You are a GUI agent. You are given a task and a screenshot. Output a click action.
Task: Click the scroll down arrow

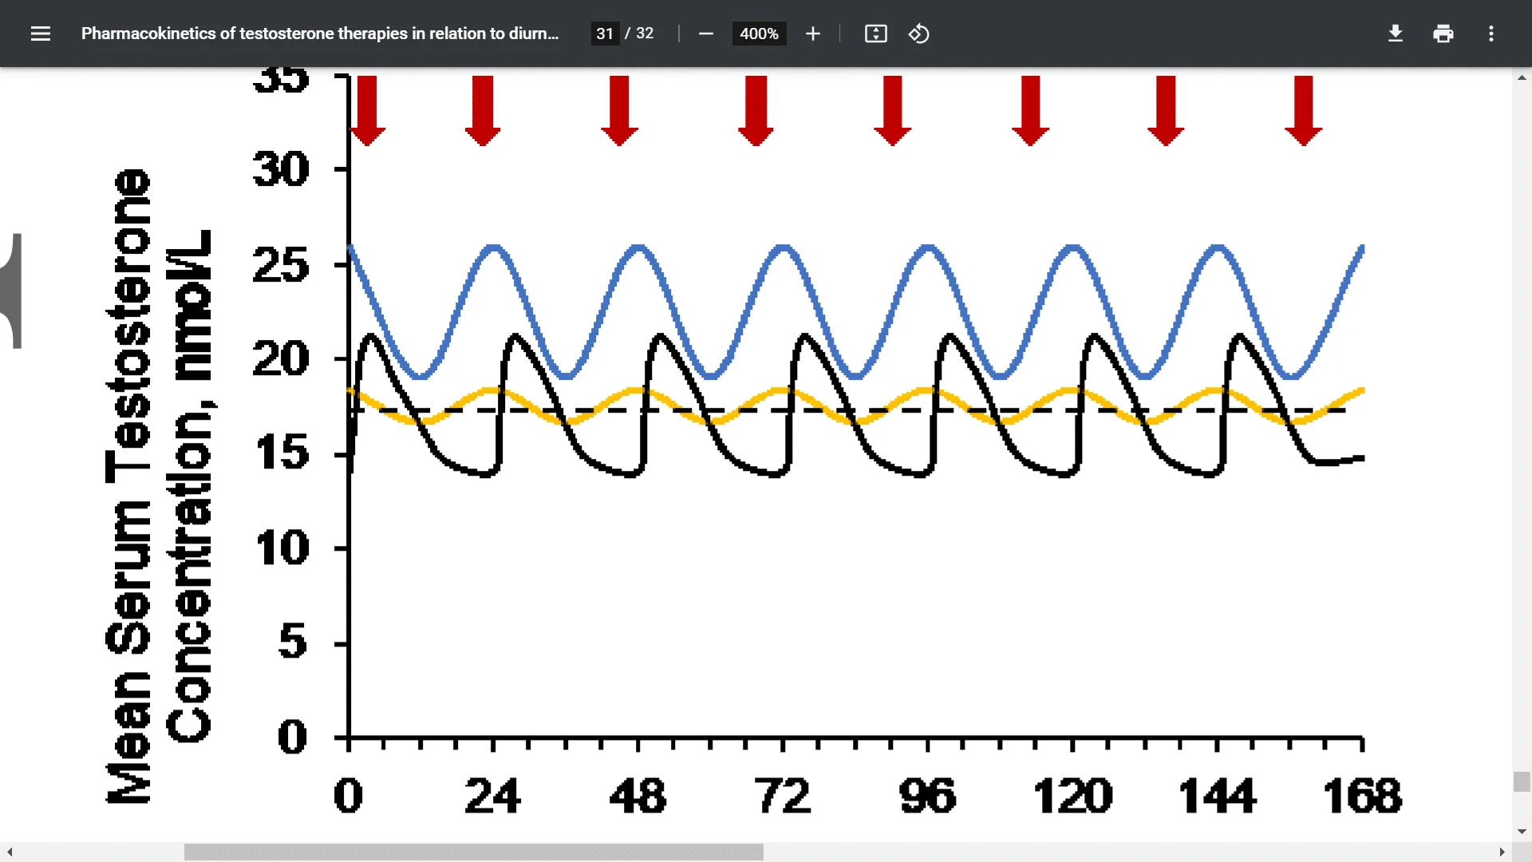(x=1522, y=832)
